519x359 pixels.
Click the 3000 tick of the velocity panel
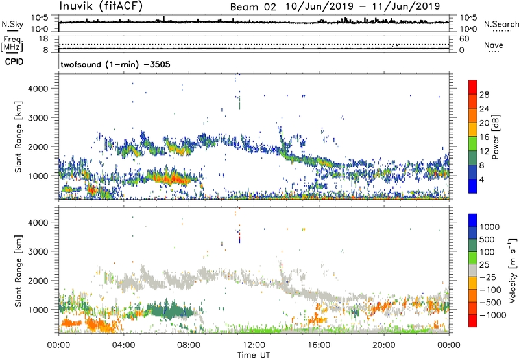tap(38, 251)
